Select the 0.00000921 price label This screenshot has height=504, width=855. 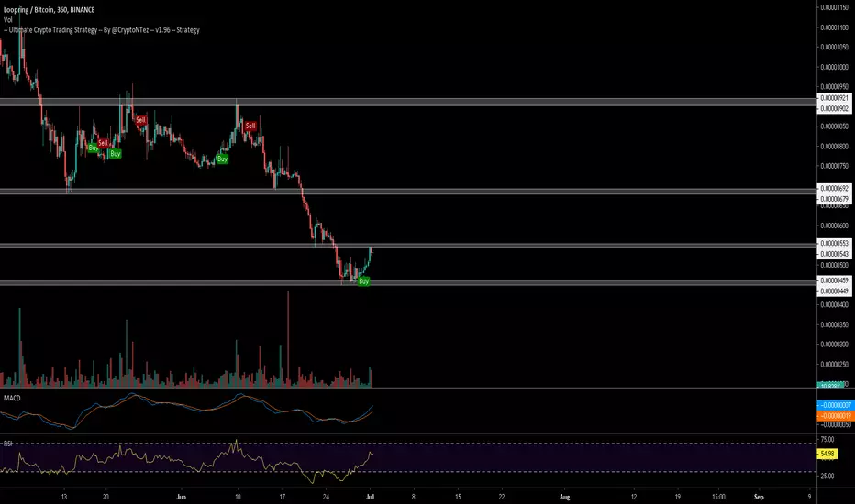[x=834, y=98]
